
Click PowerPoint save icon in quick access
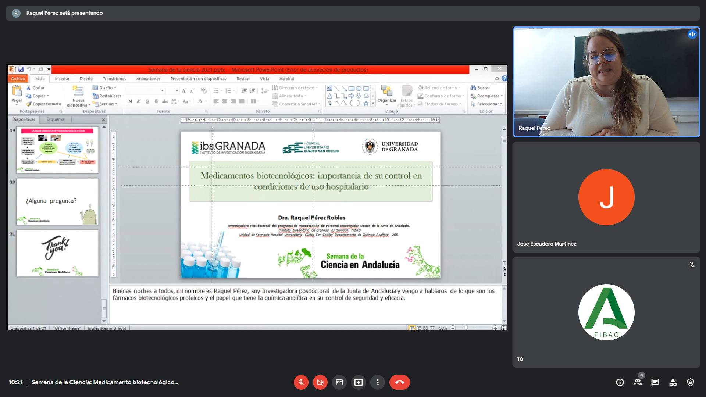point(21,69)
